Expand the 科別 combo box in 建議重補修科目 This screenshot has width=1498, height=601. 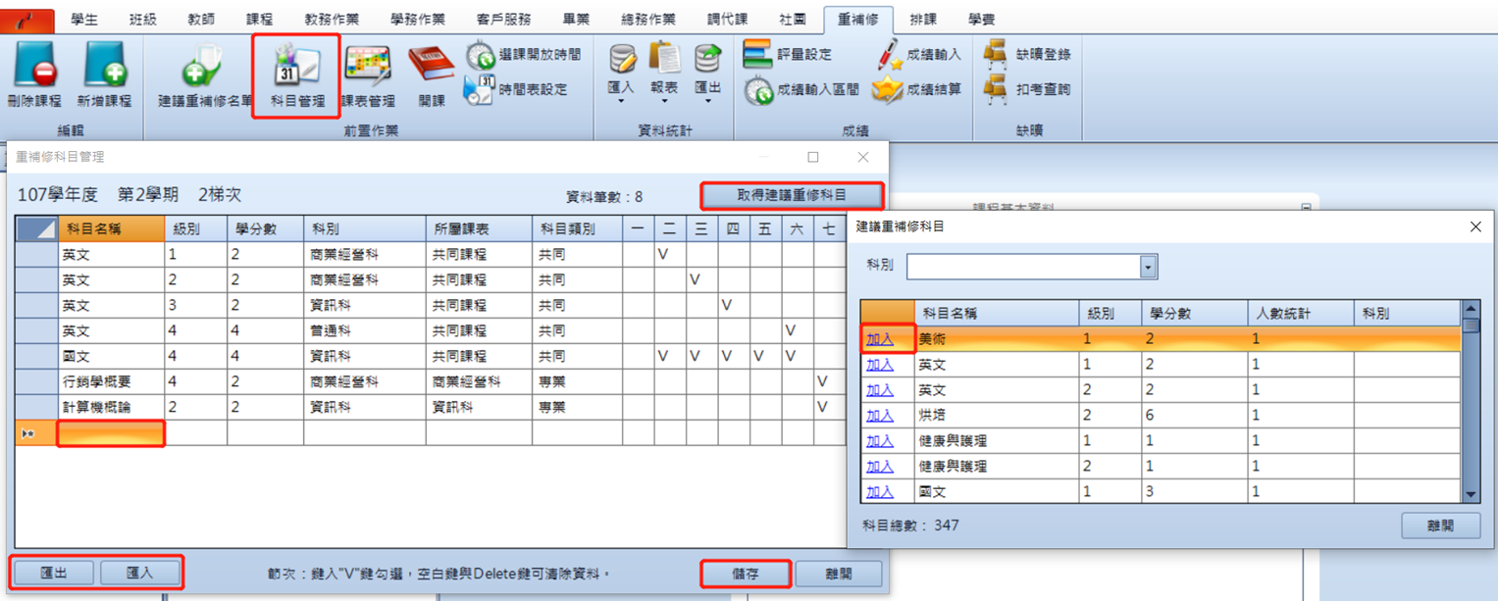1149,267
